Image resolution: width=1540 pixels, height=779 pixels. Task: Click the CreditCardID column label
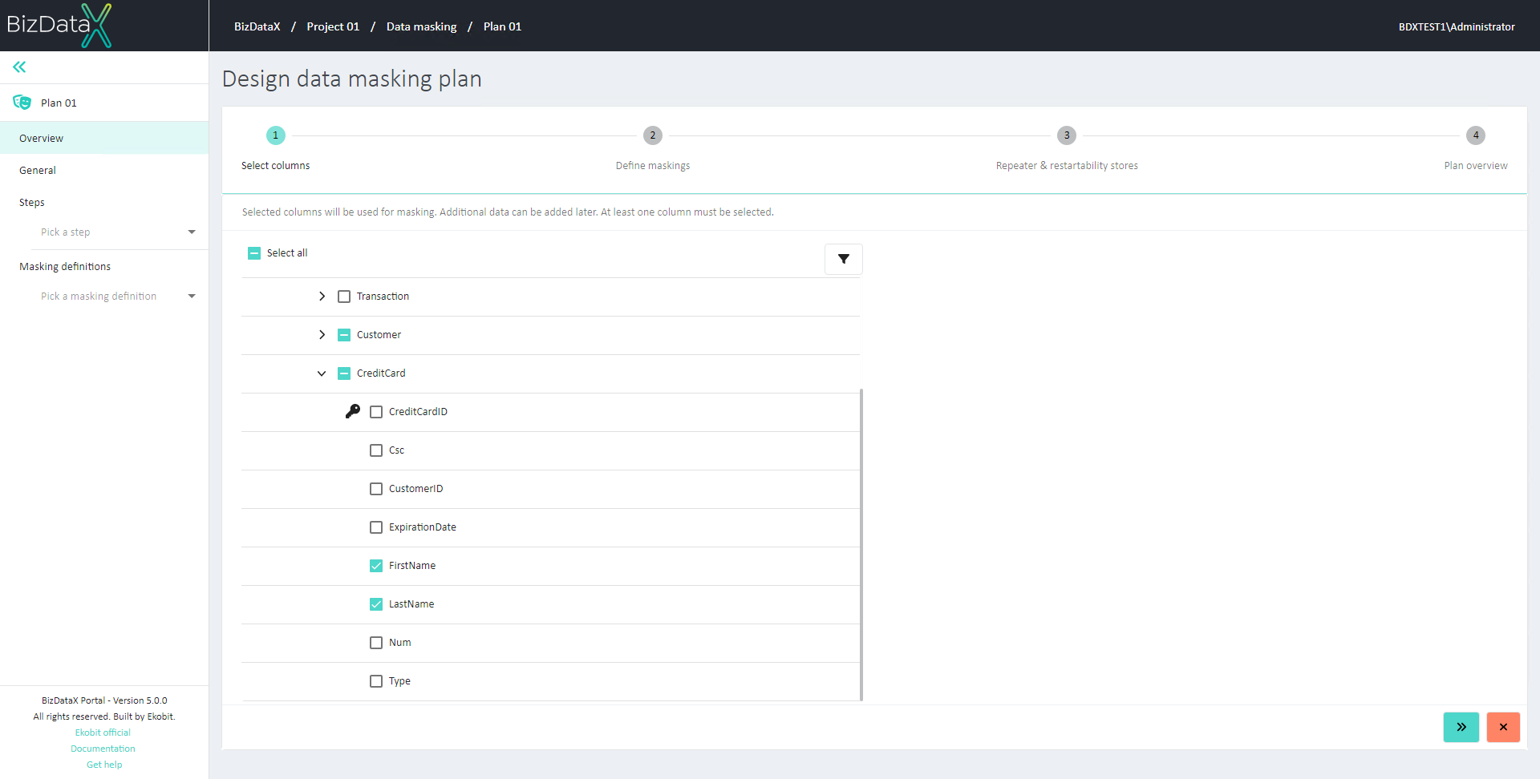pyautogui.click(x=418, y=412)
